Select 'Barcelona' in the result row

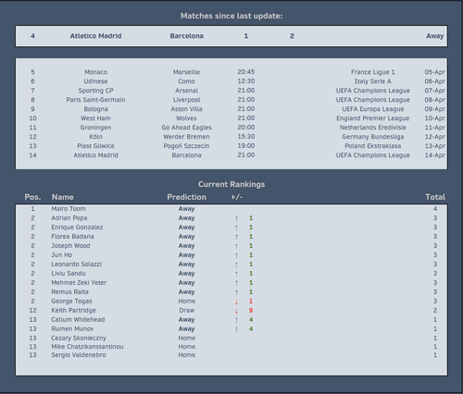coord(186,36)
